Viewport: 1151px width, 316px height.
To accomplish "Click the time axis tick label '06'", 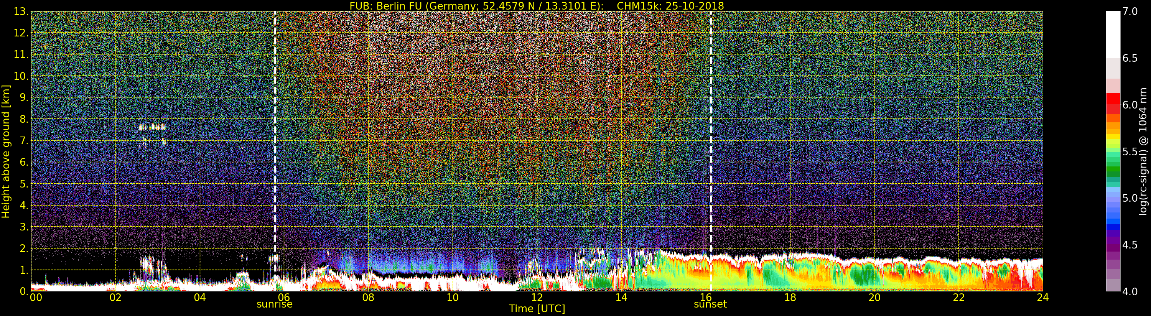I will pyautogui.click(x=284, y=297).
